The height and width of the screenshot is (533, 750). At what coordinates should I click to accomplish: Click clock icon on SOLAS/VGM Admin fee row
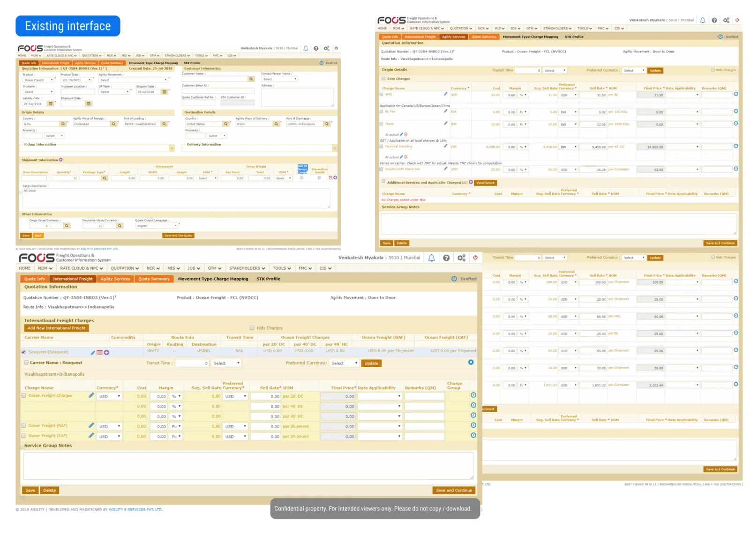(x=736, y=169)
